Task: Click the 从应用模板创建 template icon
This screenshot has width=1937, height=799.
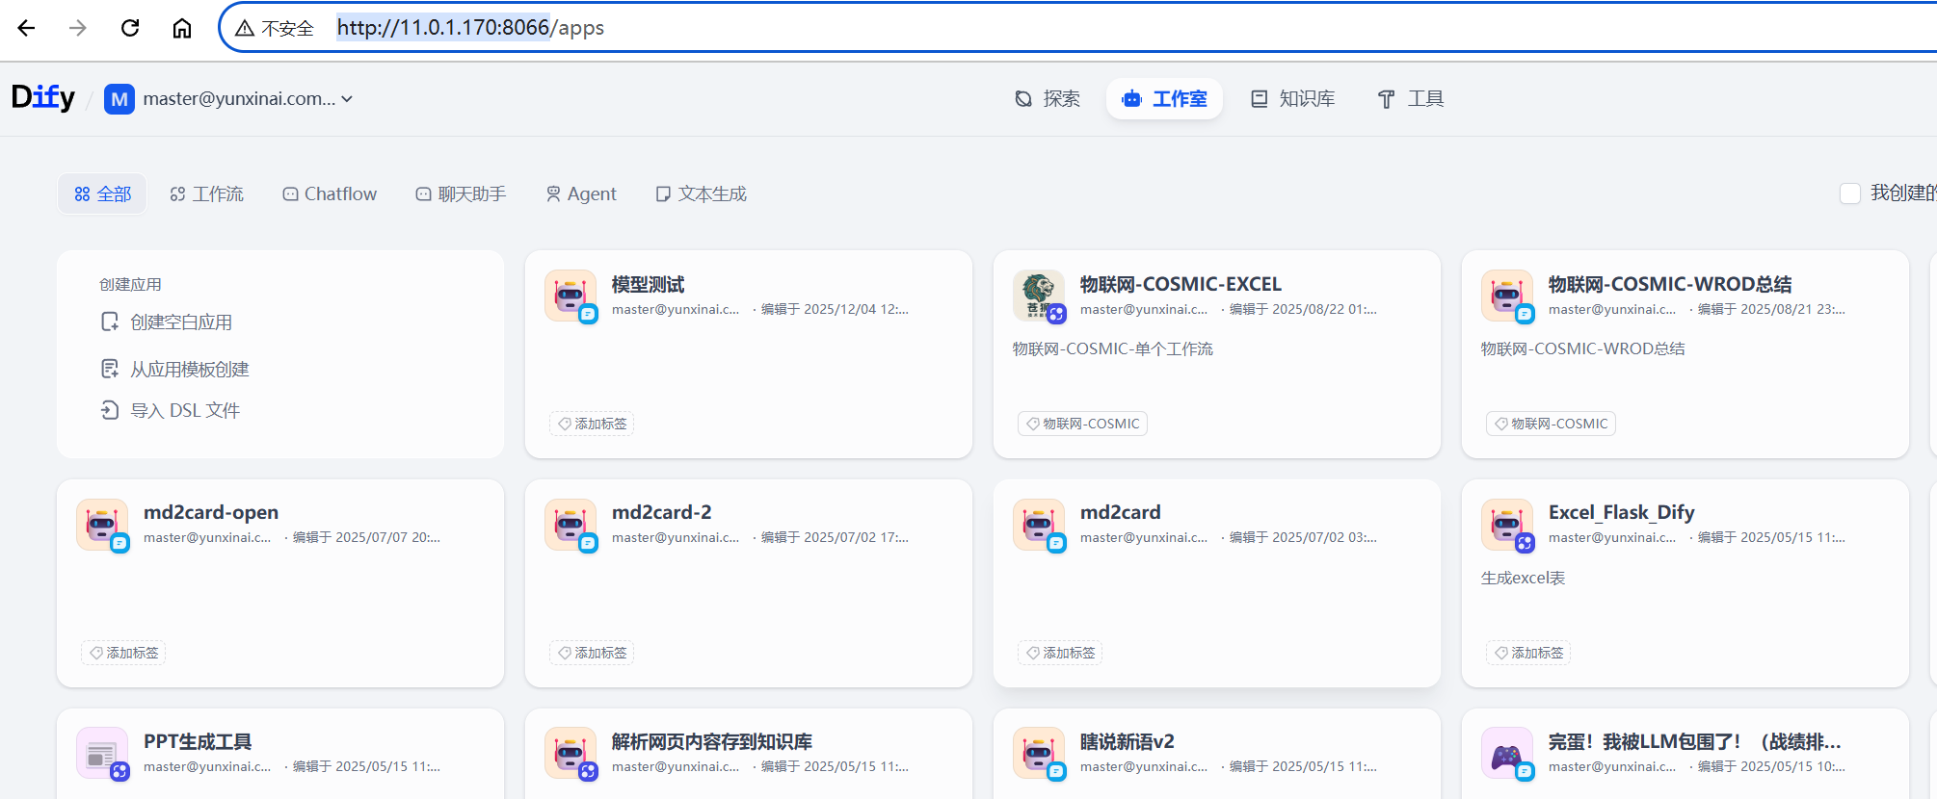Action: [110, 369]
